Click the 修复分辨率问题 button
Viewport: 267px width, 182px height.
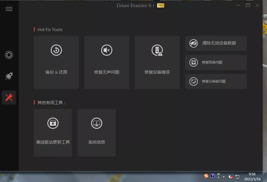click(x=216, y=81)
